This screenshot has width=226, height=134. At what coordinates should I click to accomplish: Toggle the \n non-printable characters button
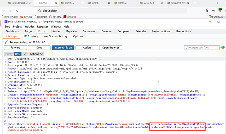25,54
